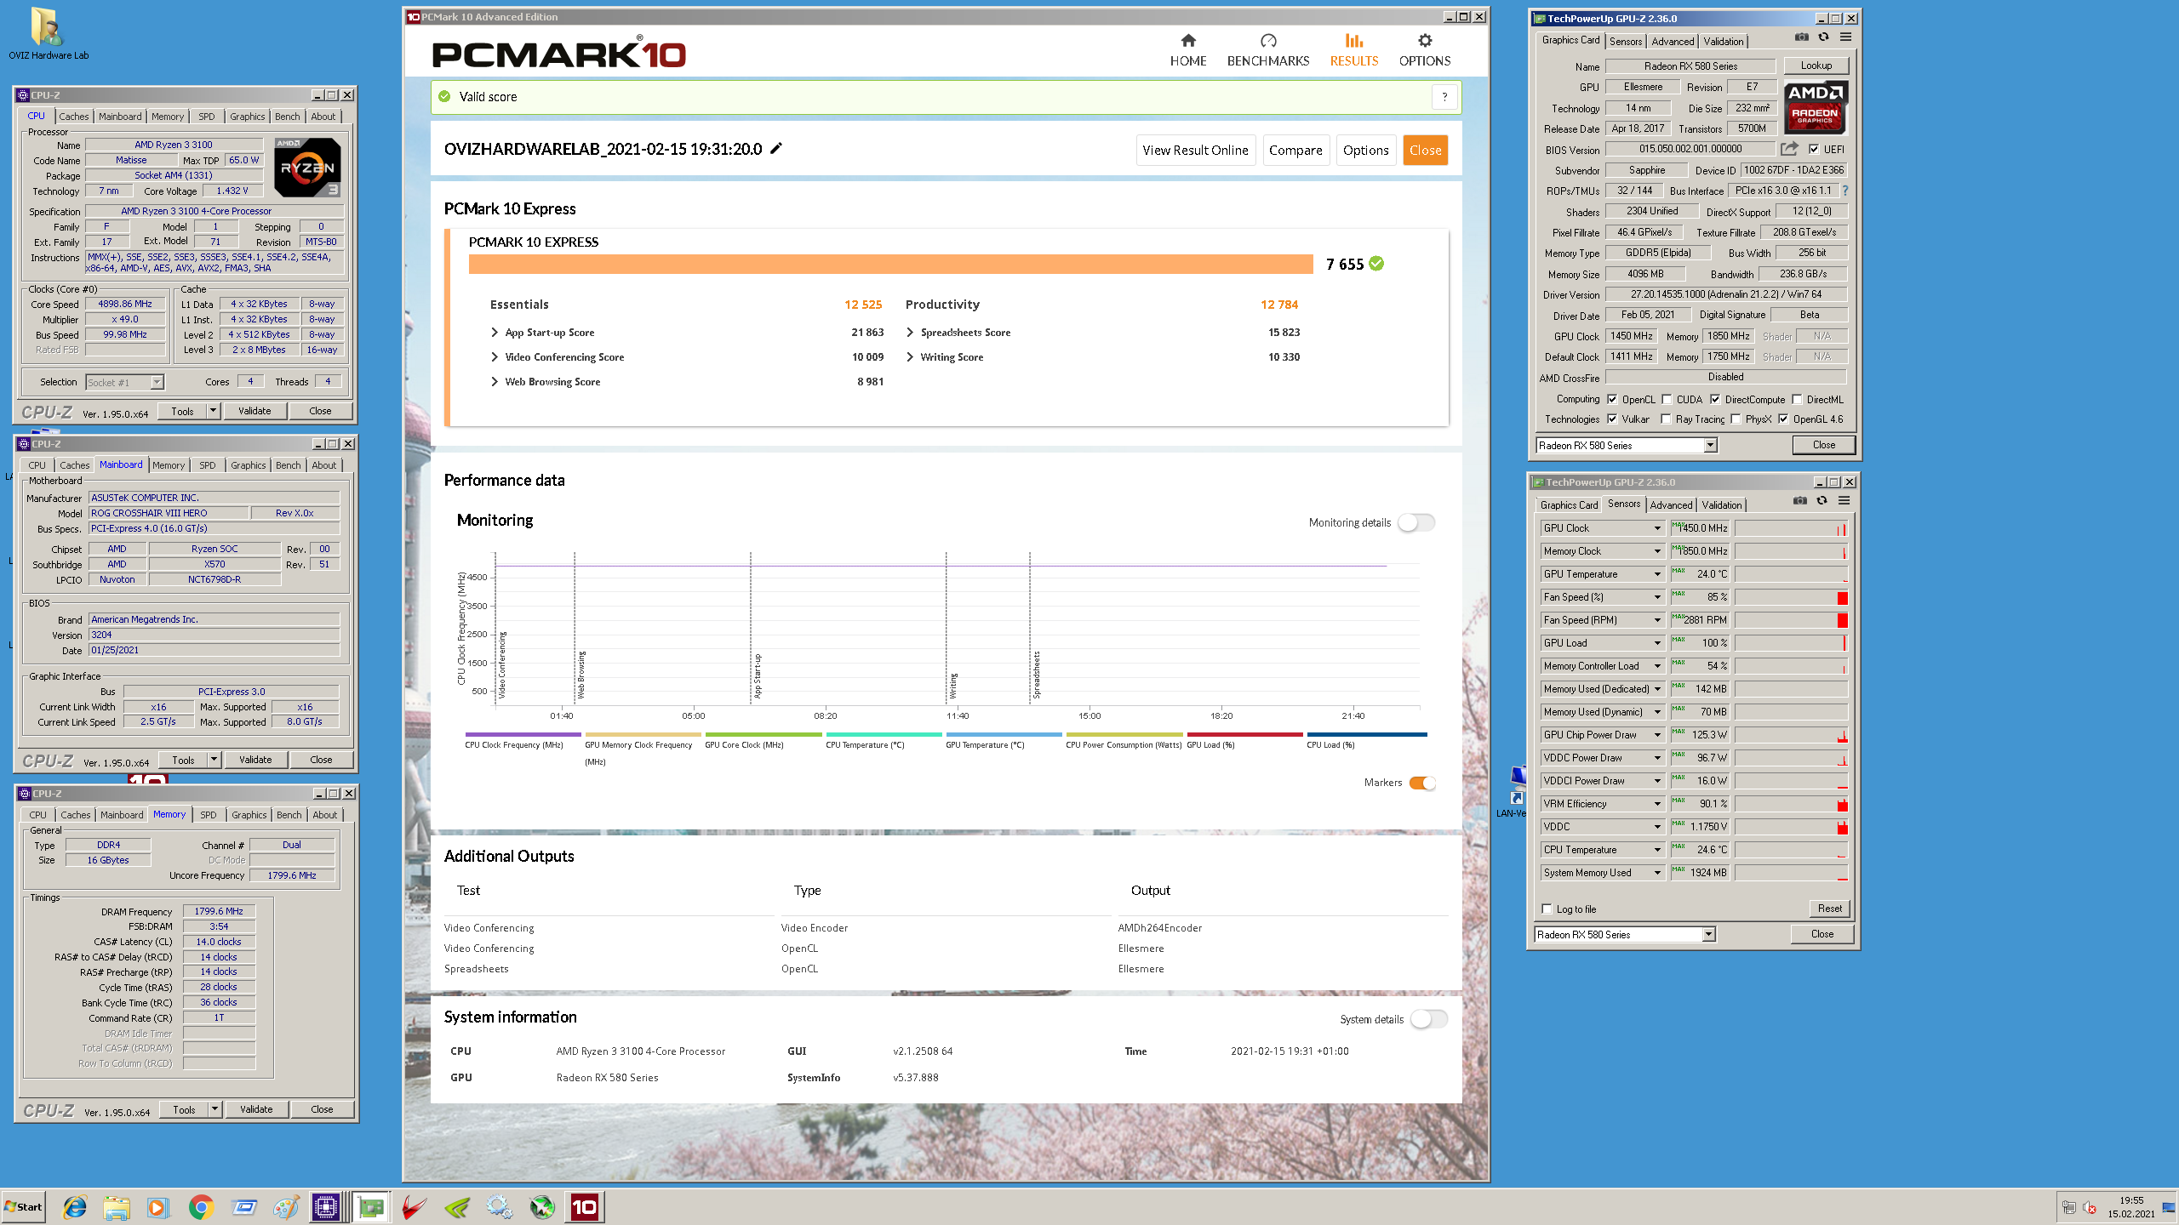Go to BENCHMARKS gauge icon

tap(1268, 41)
